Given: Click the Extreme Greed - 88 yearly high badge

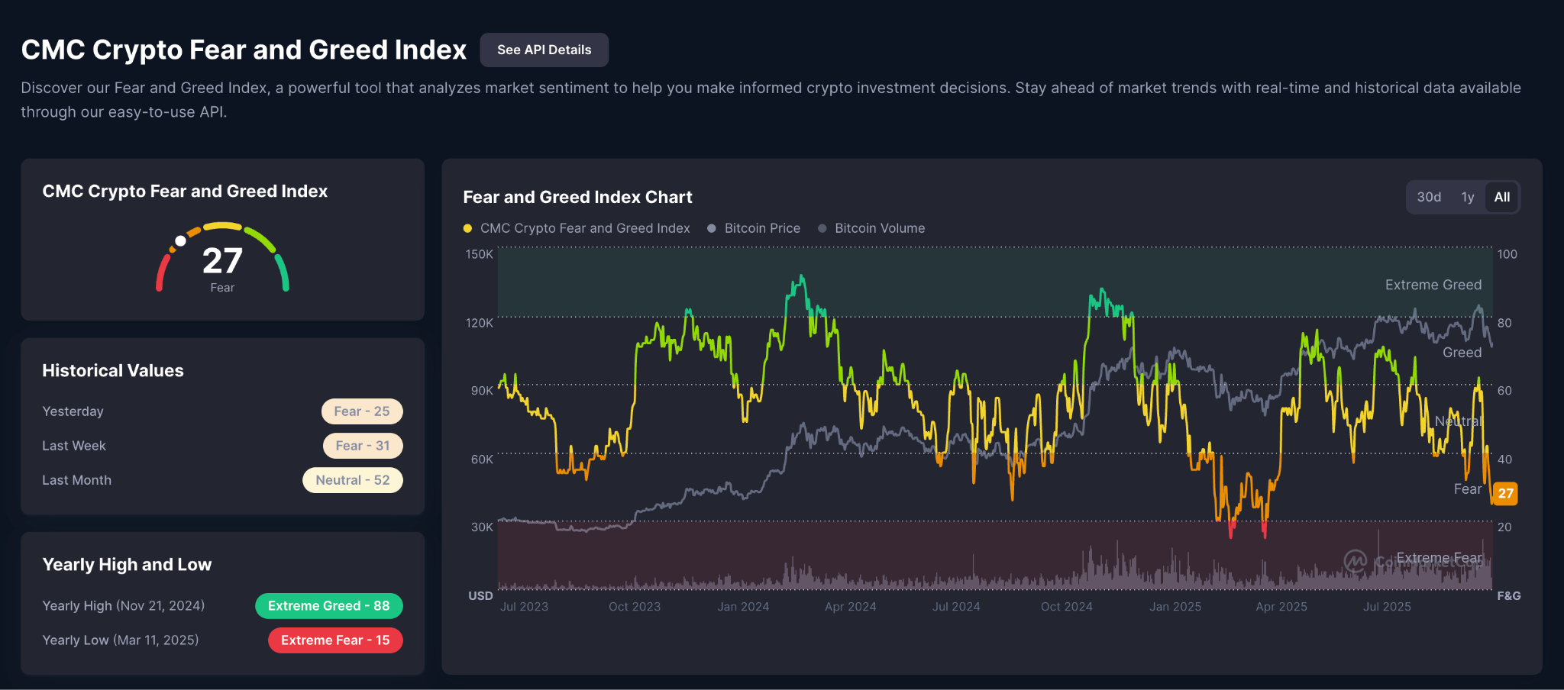Looking at the screenshot, I should coord(328,606).
